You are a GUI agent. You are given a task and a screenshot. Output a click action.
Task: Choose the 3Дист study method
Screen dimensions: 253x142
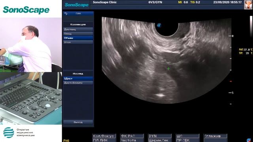pyautogui.click(x=78, y=78)
